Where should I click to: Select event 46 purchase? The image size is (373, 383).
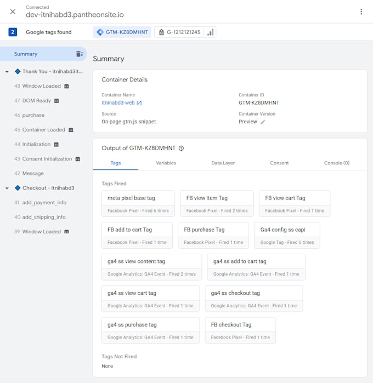click(x=30, y=115)
